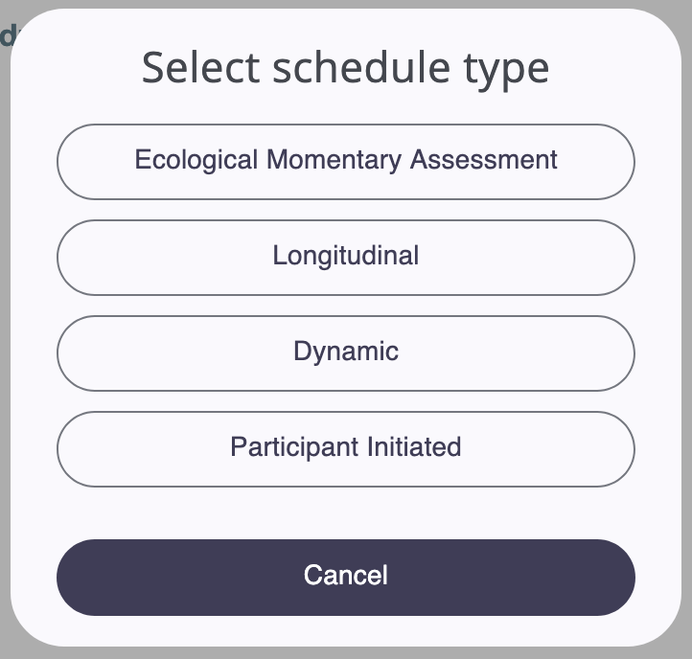Tap the dark Cancel button
The image size is (692, 659).
pyautogui.click(x=346, y=577)
